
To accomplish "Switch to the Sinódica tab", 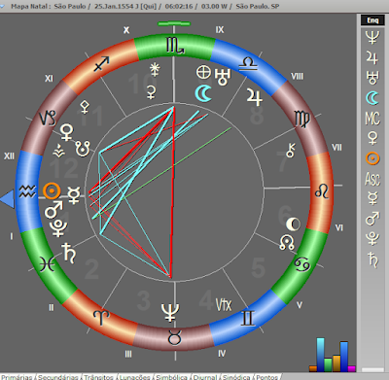I will coord(236,377).
